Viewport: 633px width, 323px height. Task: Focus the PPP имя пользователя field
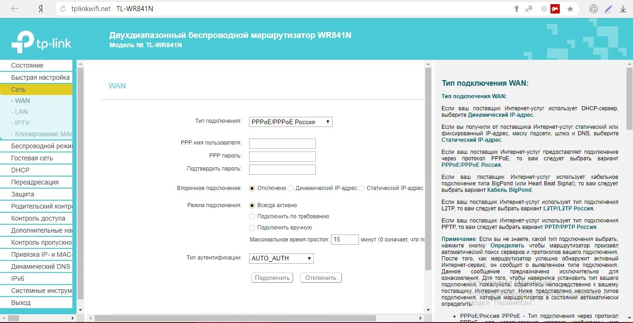click(x=282, y=143)
